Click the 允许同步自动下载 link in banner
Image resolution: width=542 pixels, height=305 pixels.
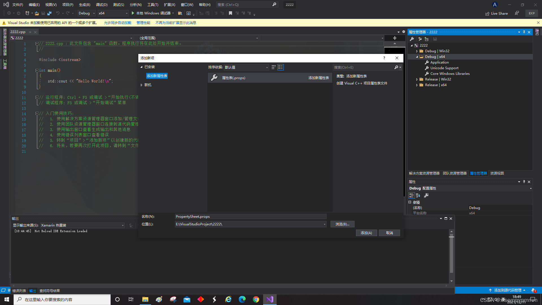117,23
